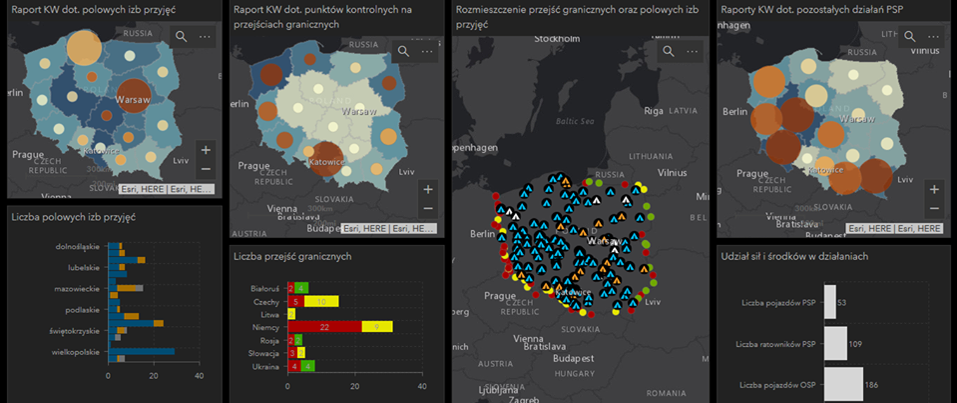The width and height of the screenshot is (957, 403).
Task: Open search on the PSP activities map
Action: pyautogui.click(x=910, y=36)
